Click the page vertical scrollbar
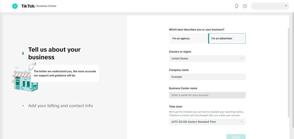Viewport: 294px width, 139px height. coord(288,73)
